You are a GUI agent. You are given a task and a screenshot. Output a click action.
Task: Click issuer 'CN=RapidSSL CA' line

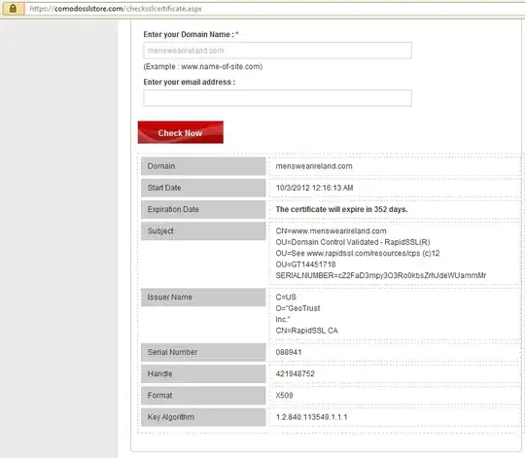click(x=306, y=331)
